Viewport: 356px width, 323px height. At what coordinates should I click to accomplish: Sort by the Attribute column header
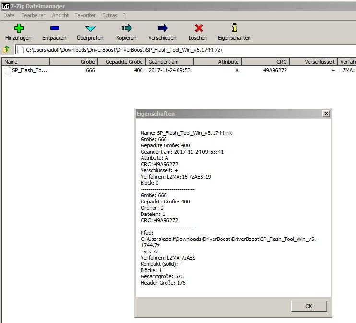point(217,62)
